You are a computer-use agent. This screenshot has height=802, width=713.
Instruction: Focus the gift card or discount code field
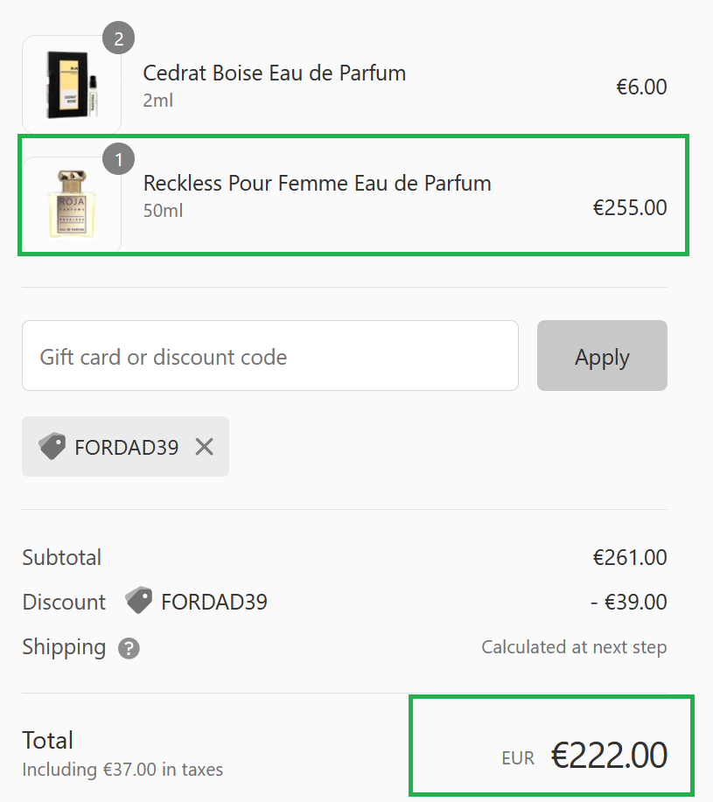click(269, 356)
